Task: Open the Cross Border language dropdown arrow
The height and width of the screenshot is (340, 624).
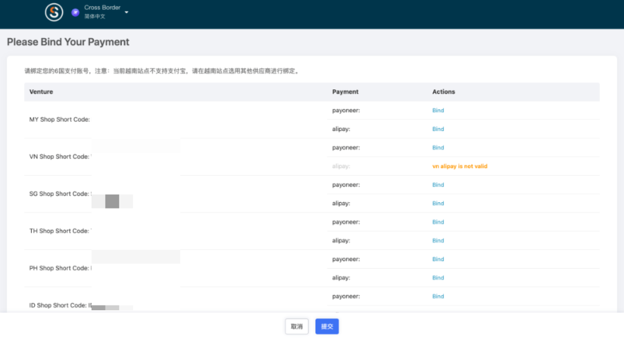Action: 127,12
